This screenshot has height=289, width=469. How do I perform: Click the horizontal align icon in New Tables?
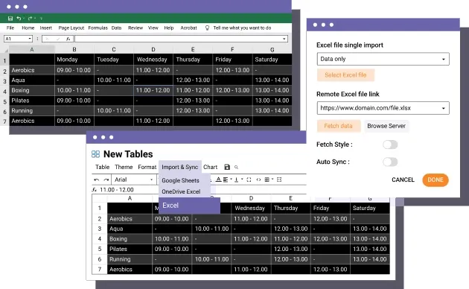226,180
